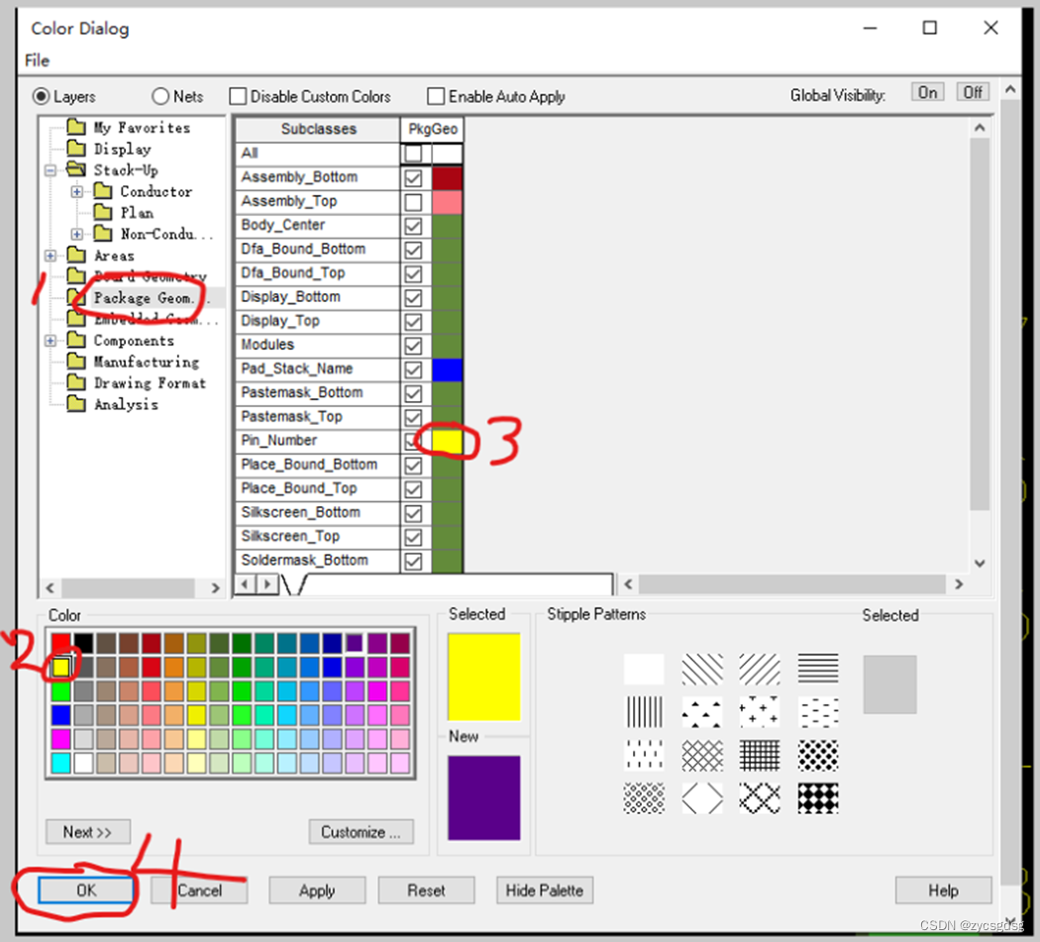
Task: Open the File menu
Action: [x=37, y=60]
